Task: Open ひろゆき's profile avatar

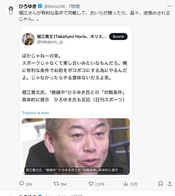Action: click(11, 9)
